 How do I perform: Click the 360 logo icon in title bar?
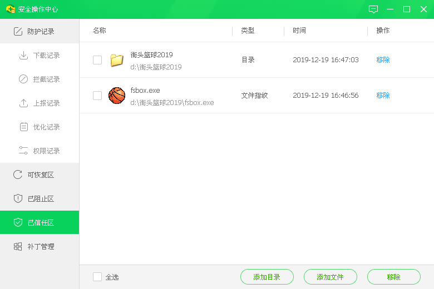[10, 9]
